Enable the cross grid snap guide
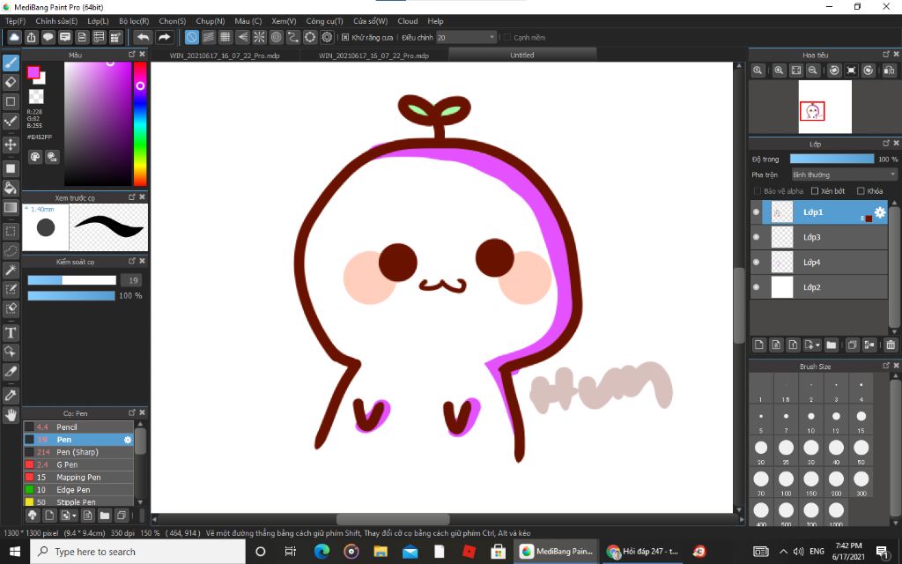 (x=225, y=37)
